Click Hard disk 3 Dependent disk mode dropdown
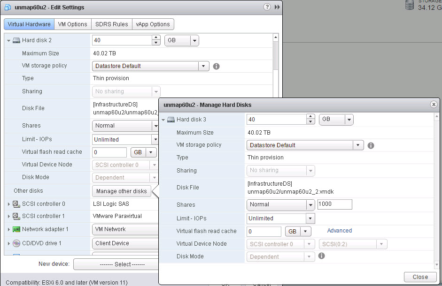This screenshot has width=442, height=286. coord(280,257)
